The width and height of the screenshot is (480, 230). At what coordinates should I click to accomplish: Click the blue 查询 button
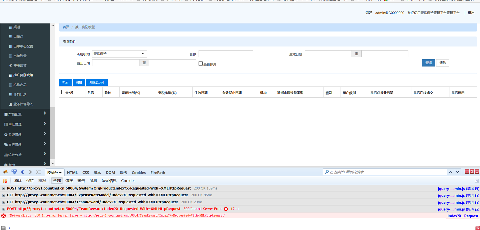tap(429, 63)
